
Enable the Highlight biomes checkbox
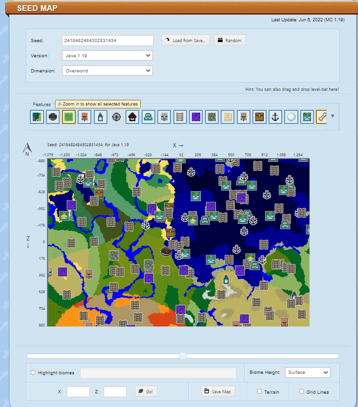[33, 372]
